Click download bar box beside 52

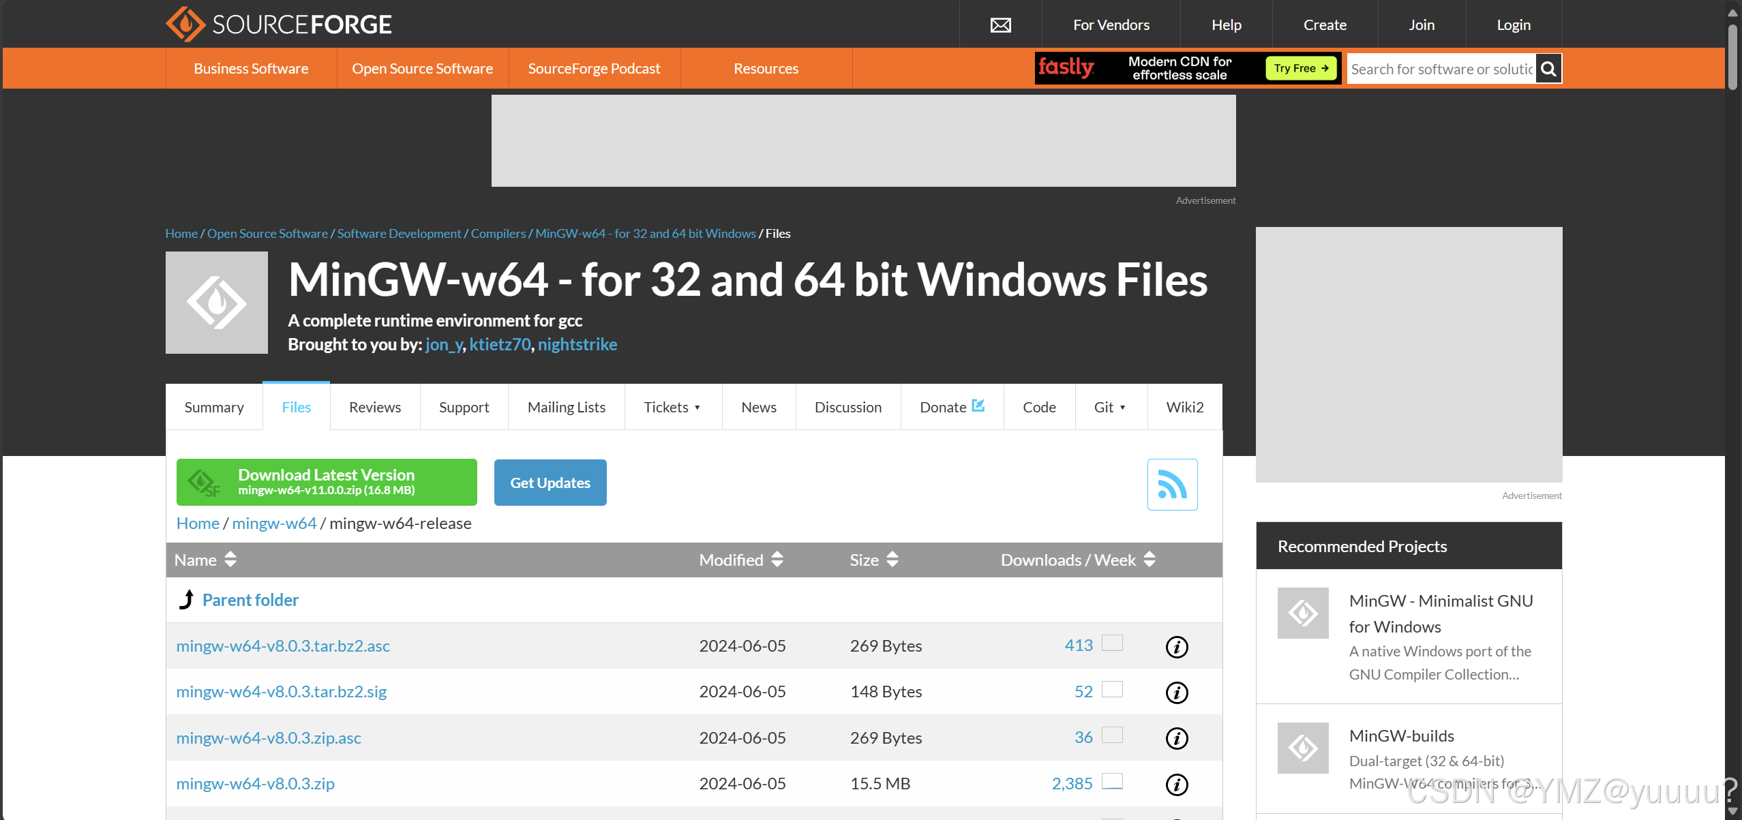pos(1112,690)
